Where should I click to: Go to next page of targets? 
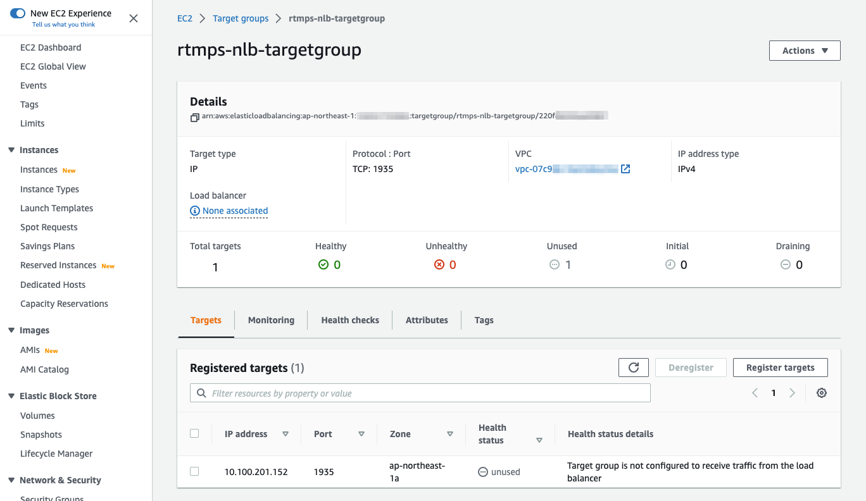[x=792, y=393]
